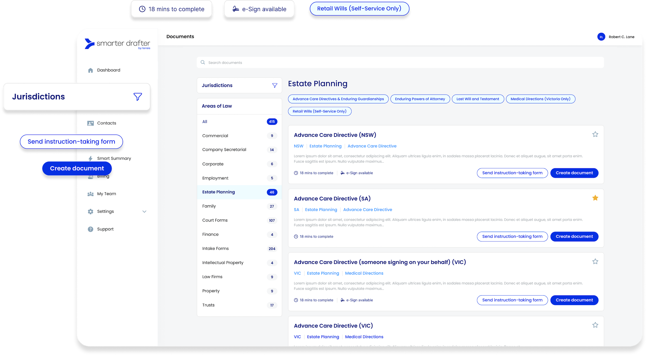
Task: Send instruction-taking form for Advance Care Directive (SA)
Action: [512, 237]
